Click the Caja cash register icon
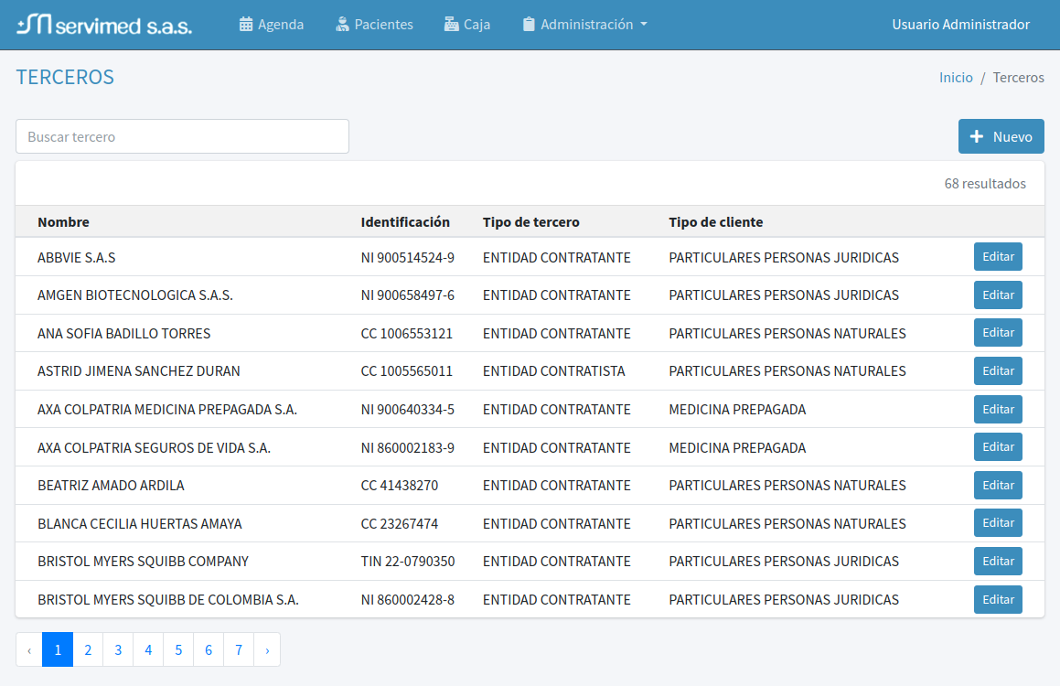The width and height of the screenshot is (1060, 686). [452, 25]
